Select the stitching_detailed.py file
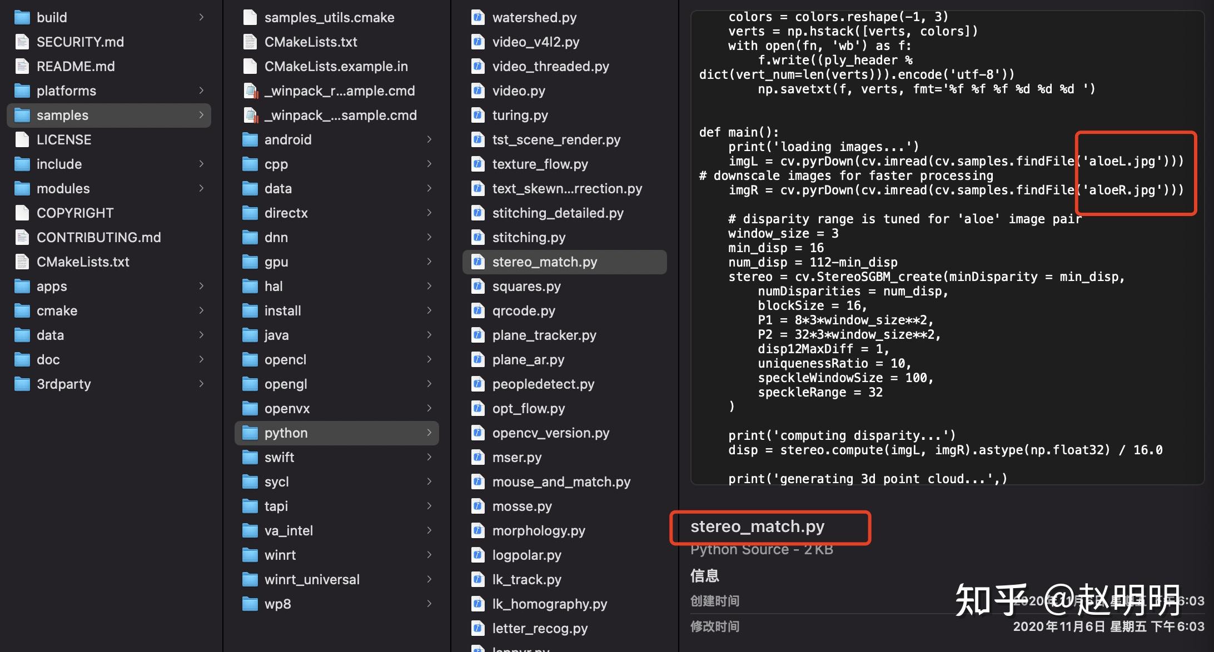 click(558, 213)
